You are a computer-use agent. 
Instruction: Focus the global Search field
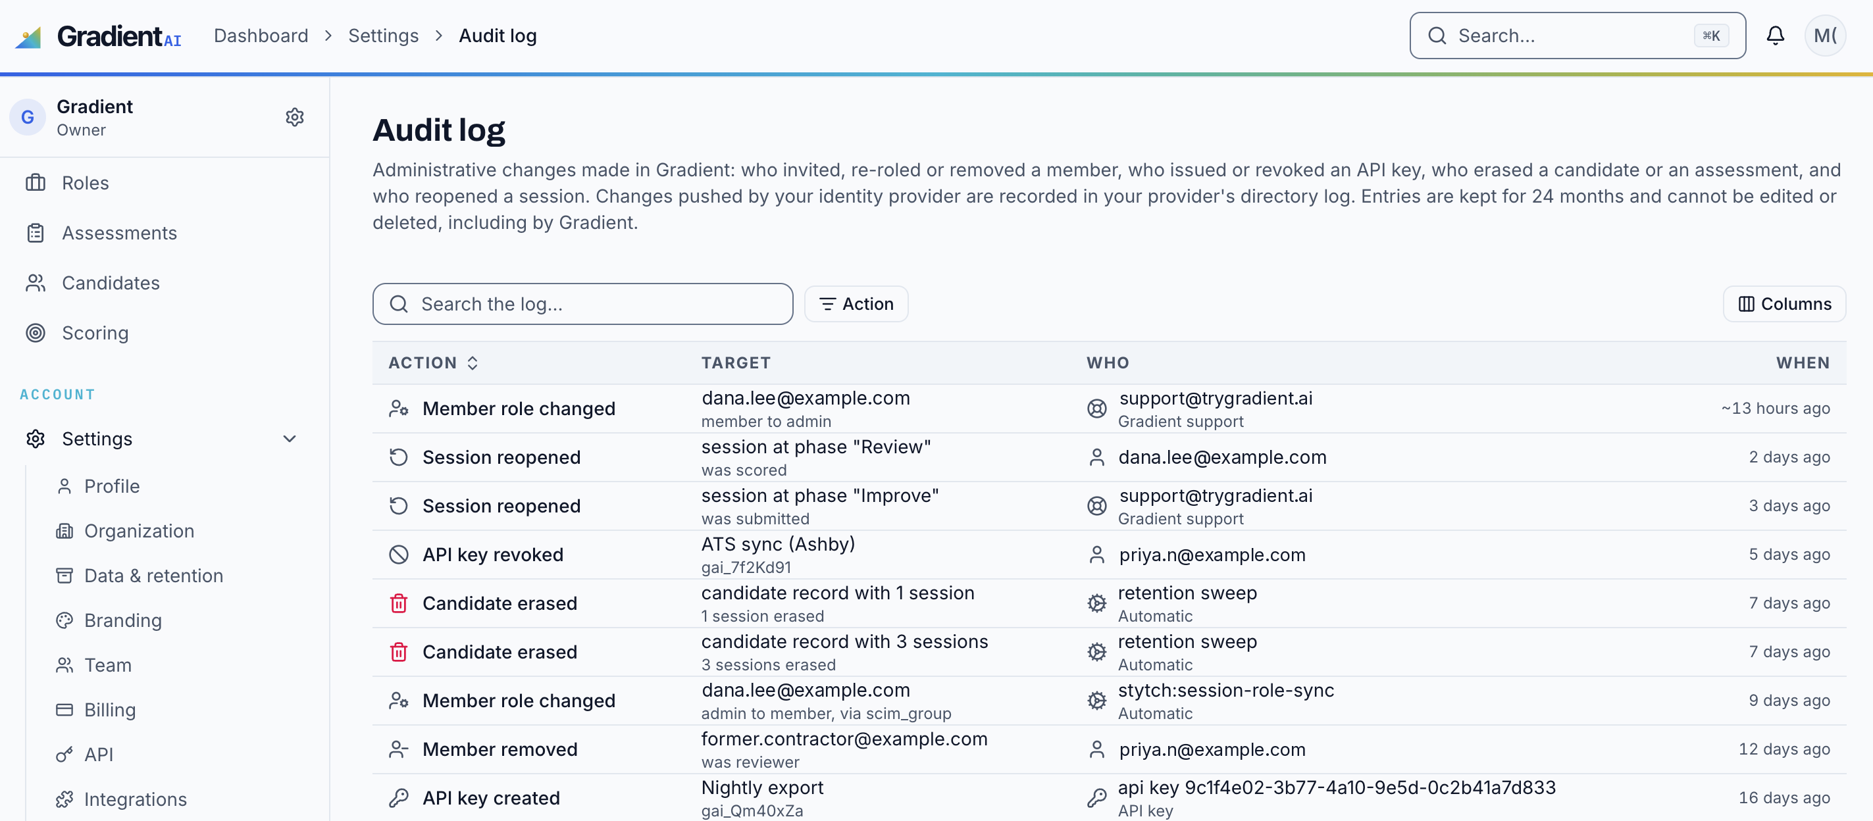click(1577, 36)
